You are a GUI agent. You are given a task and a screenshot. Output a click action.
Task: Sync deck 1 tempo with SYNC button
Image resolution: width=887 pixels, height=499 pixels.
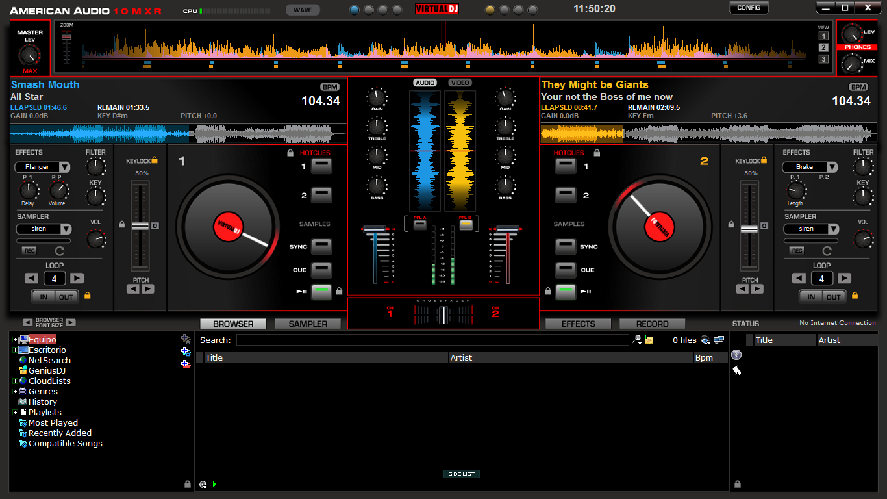pos(321,246)
